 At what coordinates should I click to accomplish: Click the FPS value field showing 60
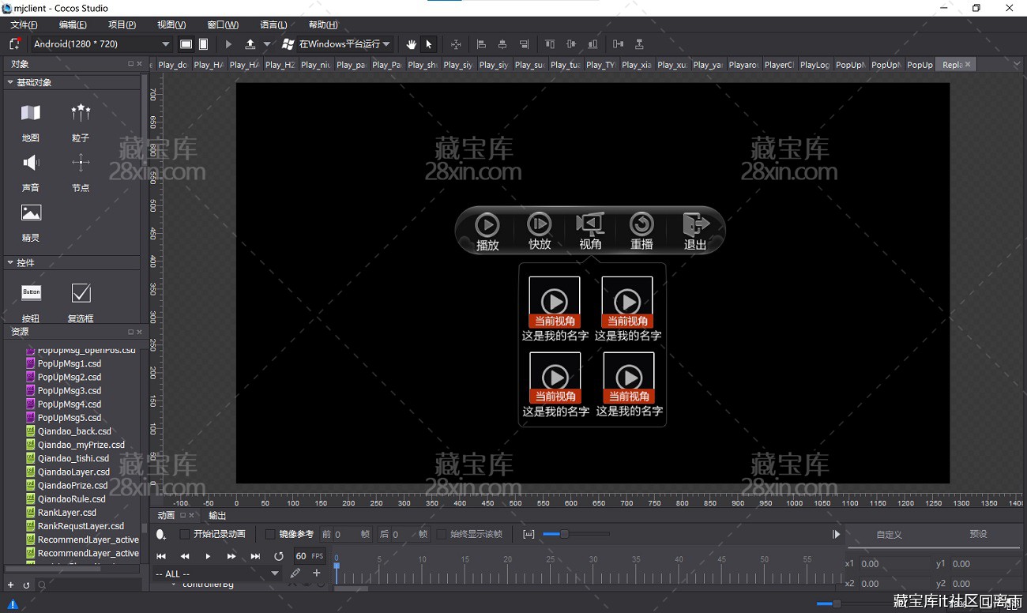(301, 556)
